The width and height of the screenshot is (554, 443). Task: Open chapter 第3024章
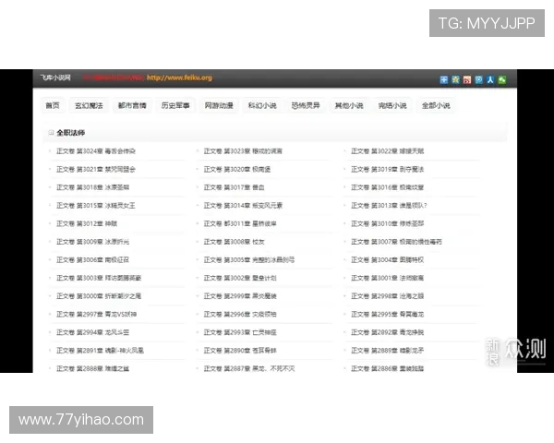click(96, 151)
